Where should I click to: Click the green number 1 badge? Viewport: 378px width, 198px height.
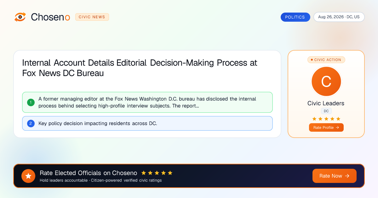coord(31,102)
